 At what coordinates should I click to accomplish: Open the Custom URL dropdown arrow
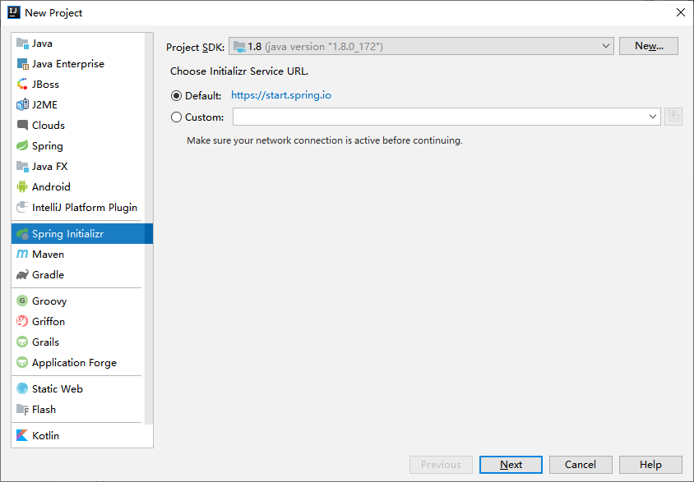[652, 117]
